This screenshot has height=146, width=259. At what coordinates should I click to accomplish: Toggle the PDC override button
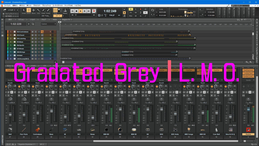[x=131, y=16]
